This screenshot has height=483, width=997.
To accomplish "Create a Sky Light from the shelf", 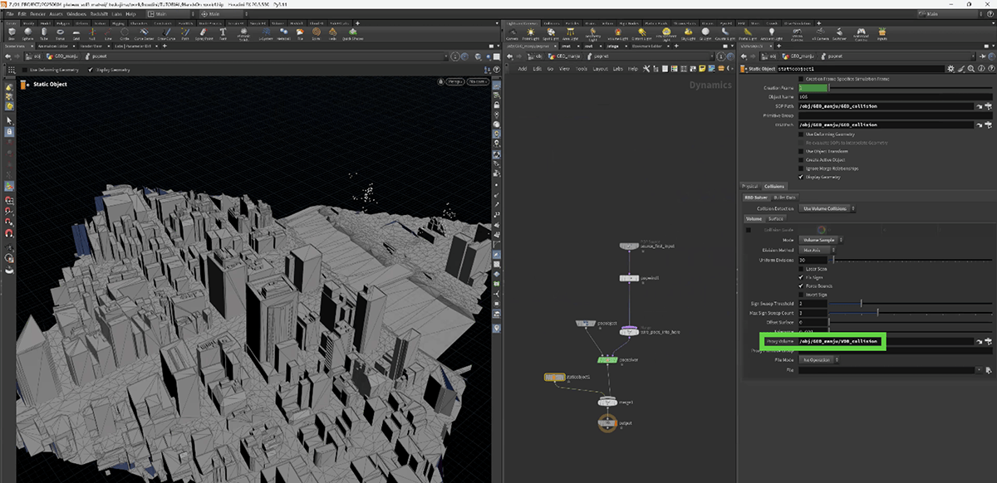I will [688, 34].
